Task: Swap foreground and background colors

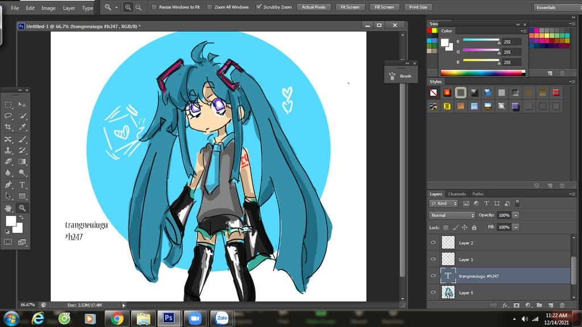Action: click(x=21, y=217)
